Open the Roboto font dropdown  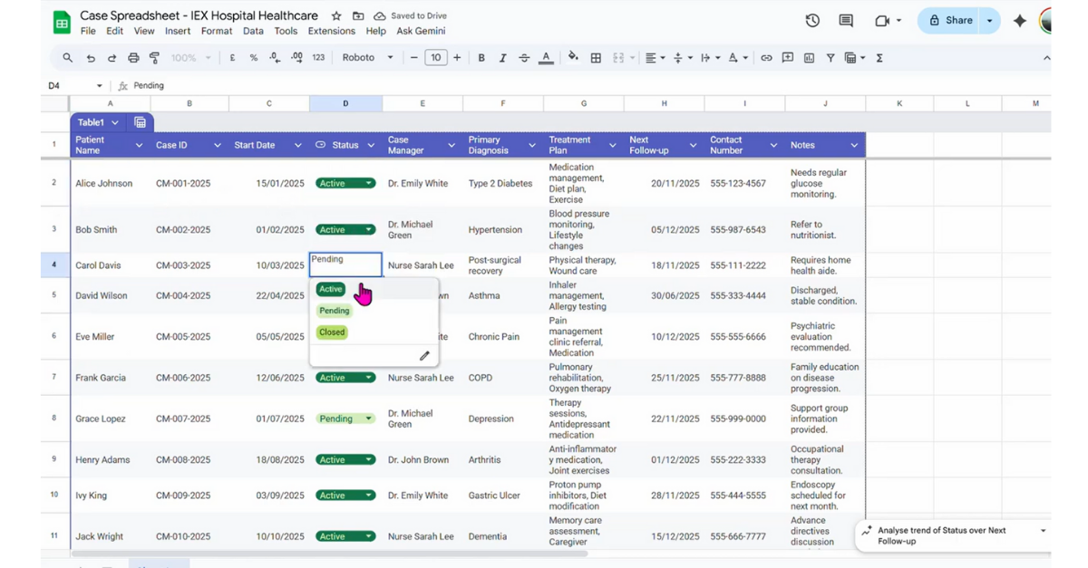tap(367, 57)
